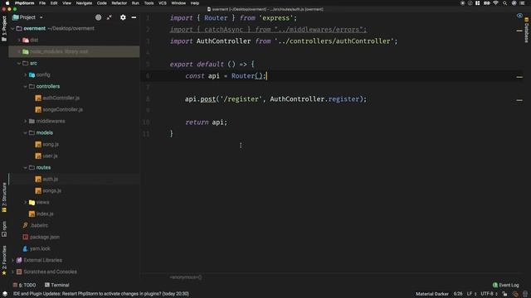Open the Tools menu
This screenshot has height=298, width=531.
(x=149, y=3)
